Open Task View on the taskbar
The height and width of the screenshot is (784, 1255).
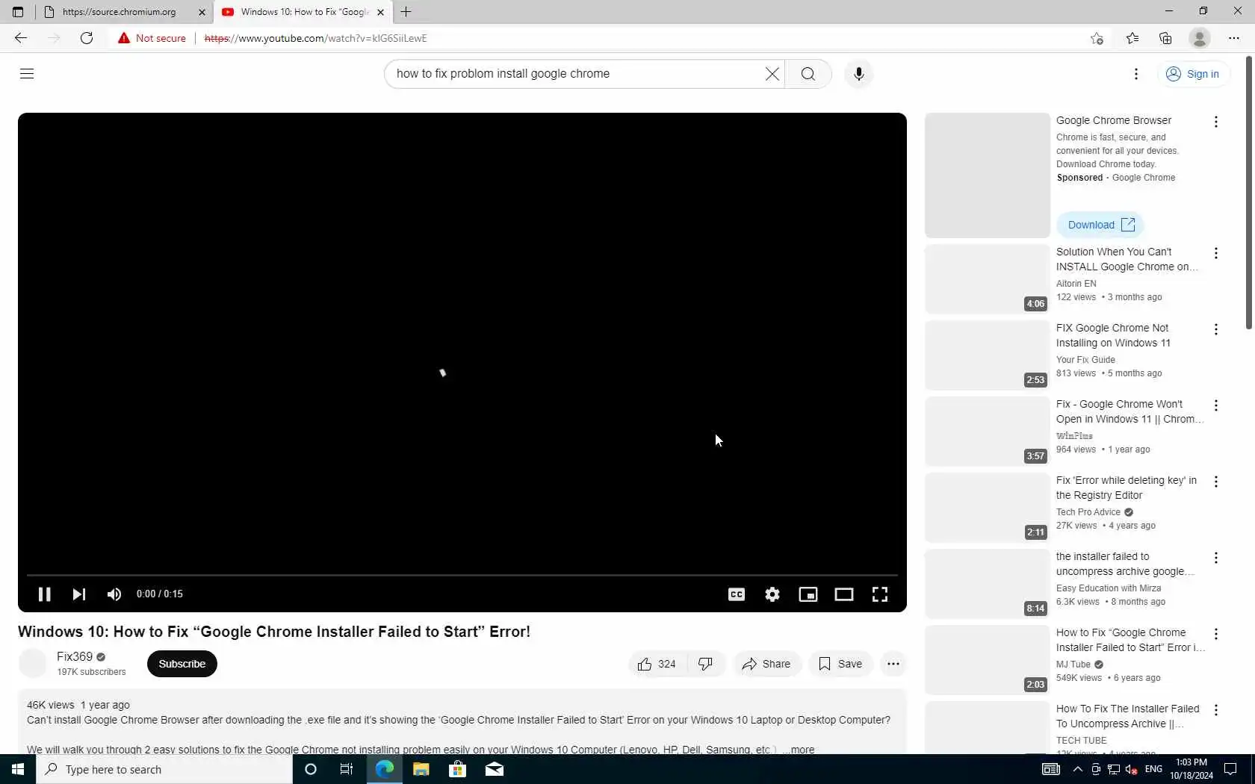pos(347,769)
